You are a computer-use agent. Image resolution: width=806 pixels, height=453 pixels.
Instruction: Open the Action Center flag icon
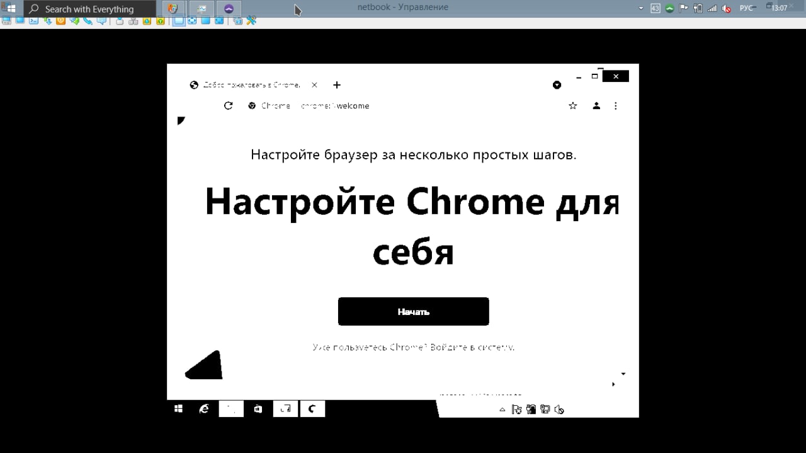[683, 8]
